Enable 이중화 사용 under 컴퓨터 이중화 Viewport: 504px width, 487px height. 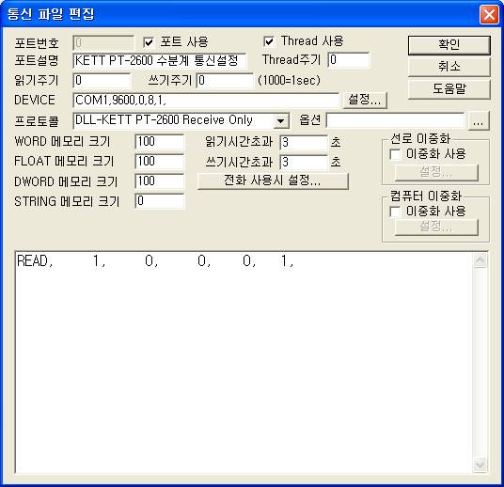[395, 212]
